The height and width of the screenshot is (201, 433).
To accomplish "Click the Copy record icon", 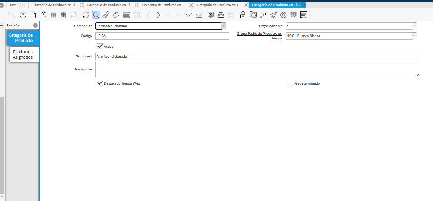I will pyautogui.click(x=43, y=15).
